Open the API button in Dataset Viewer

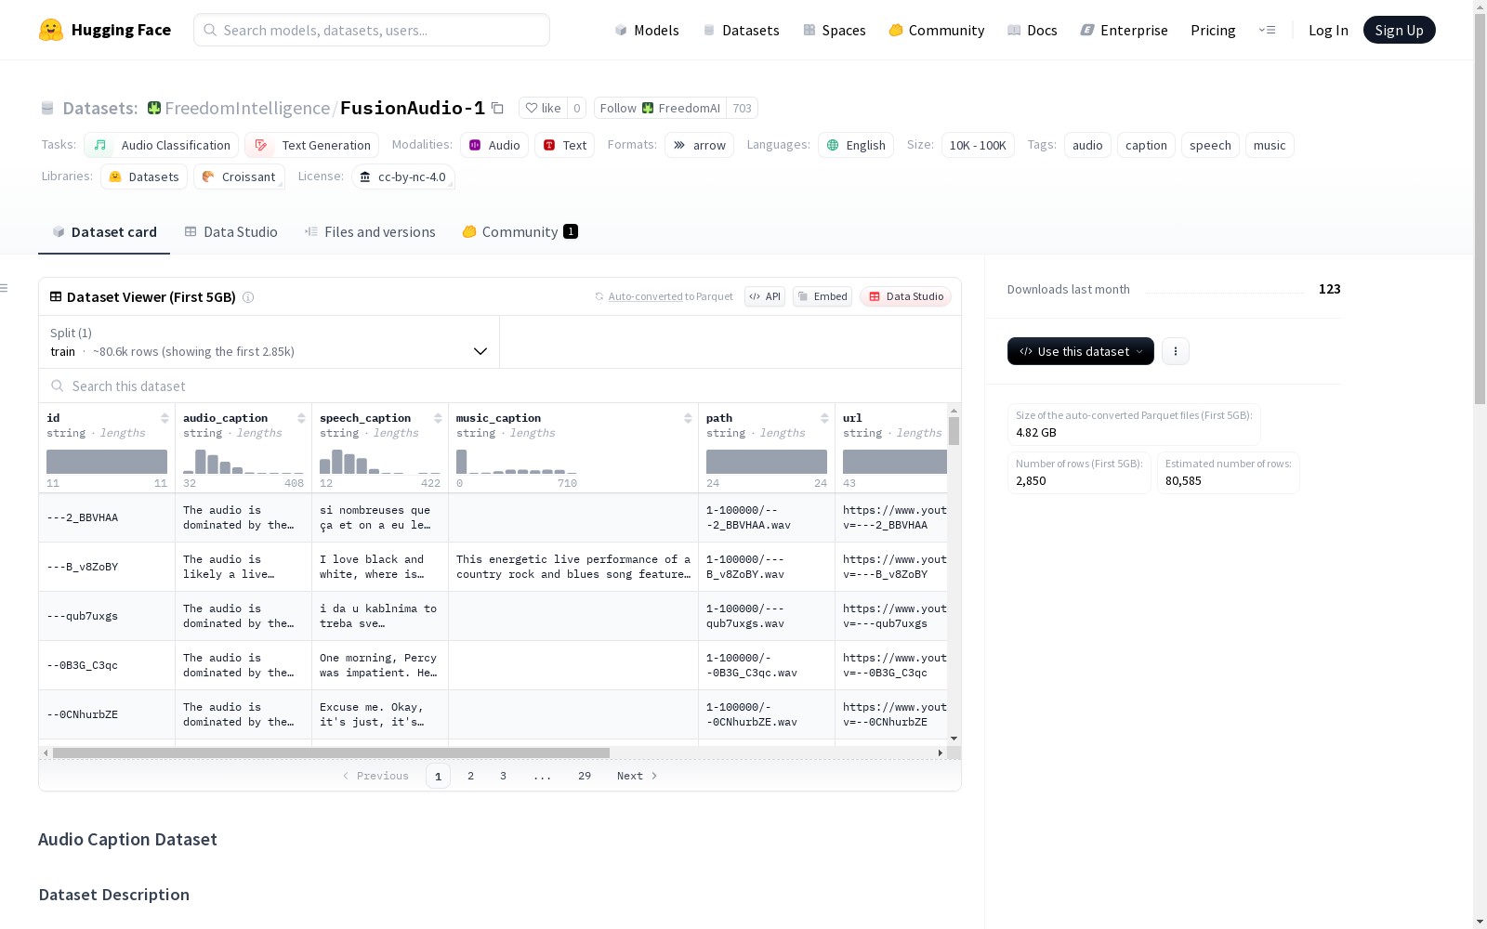[765, 296]
